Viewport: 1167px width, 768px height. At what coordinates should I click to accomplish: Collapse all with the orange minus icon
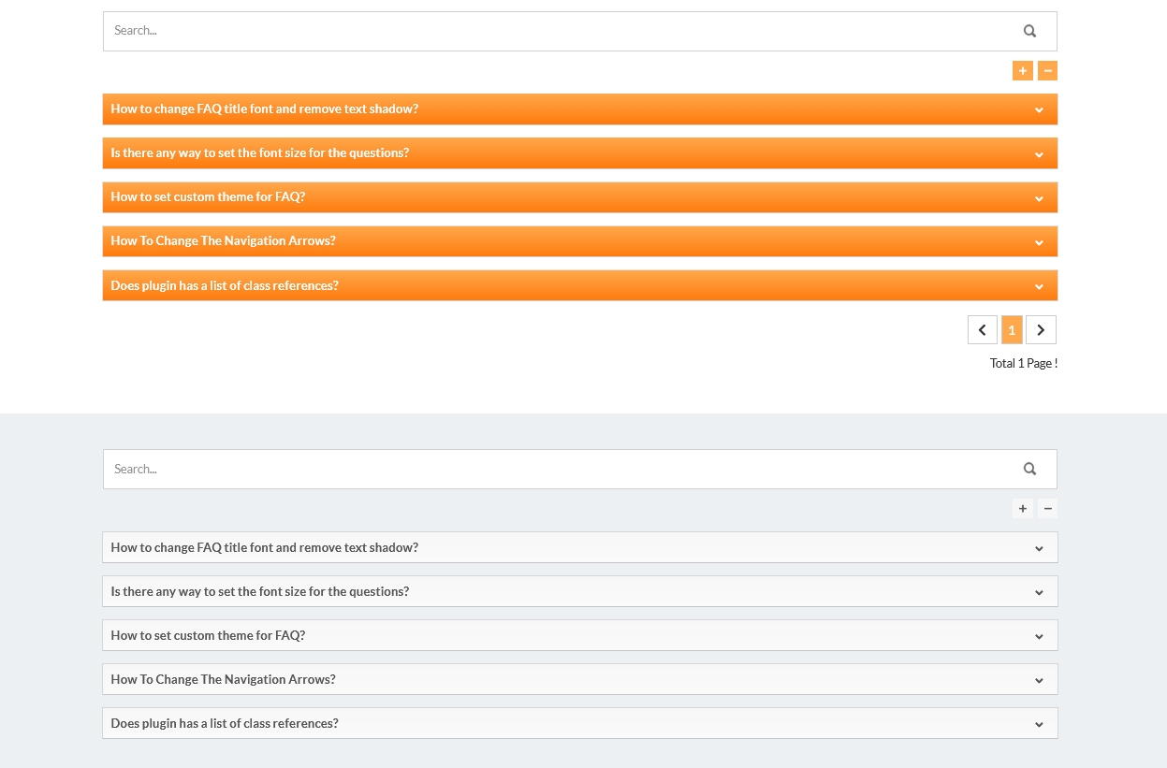tap(1047, 71)
